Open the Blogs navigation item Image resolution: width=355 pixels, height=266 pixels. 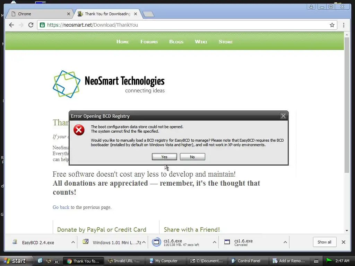pos(176,42)
